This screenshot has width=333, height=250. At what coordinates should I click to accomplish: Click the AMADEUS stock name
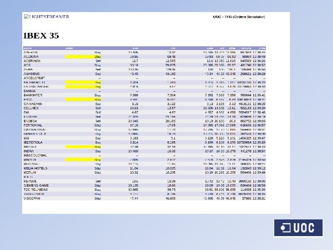coord(31,74)
